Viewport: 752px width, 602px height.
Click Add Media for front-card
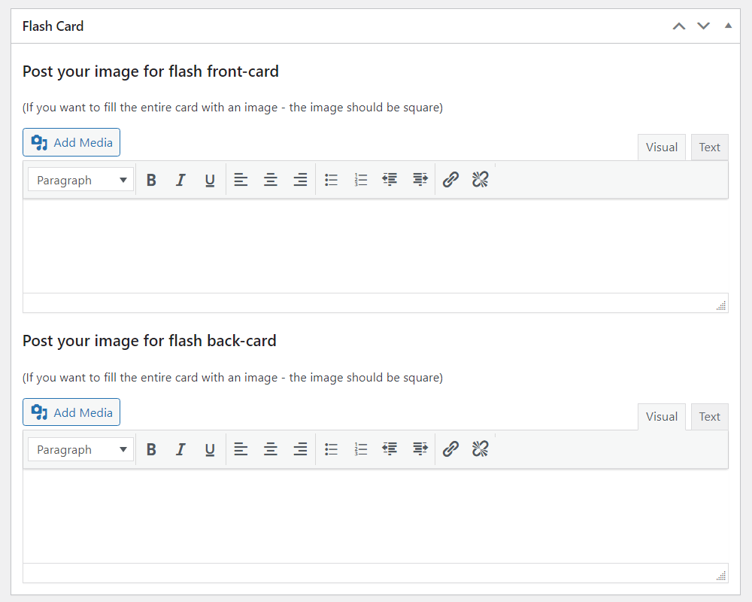(71, 142)
